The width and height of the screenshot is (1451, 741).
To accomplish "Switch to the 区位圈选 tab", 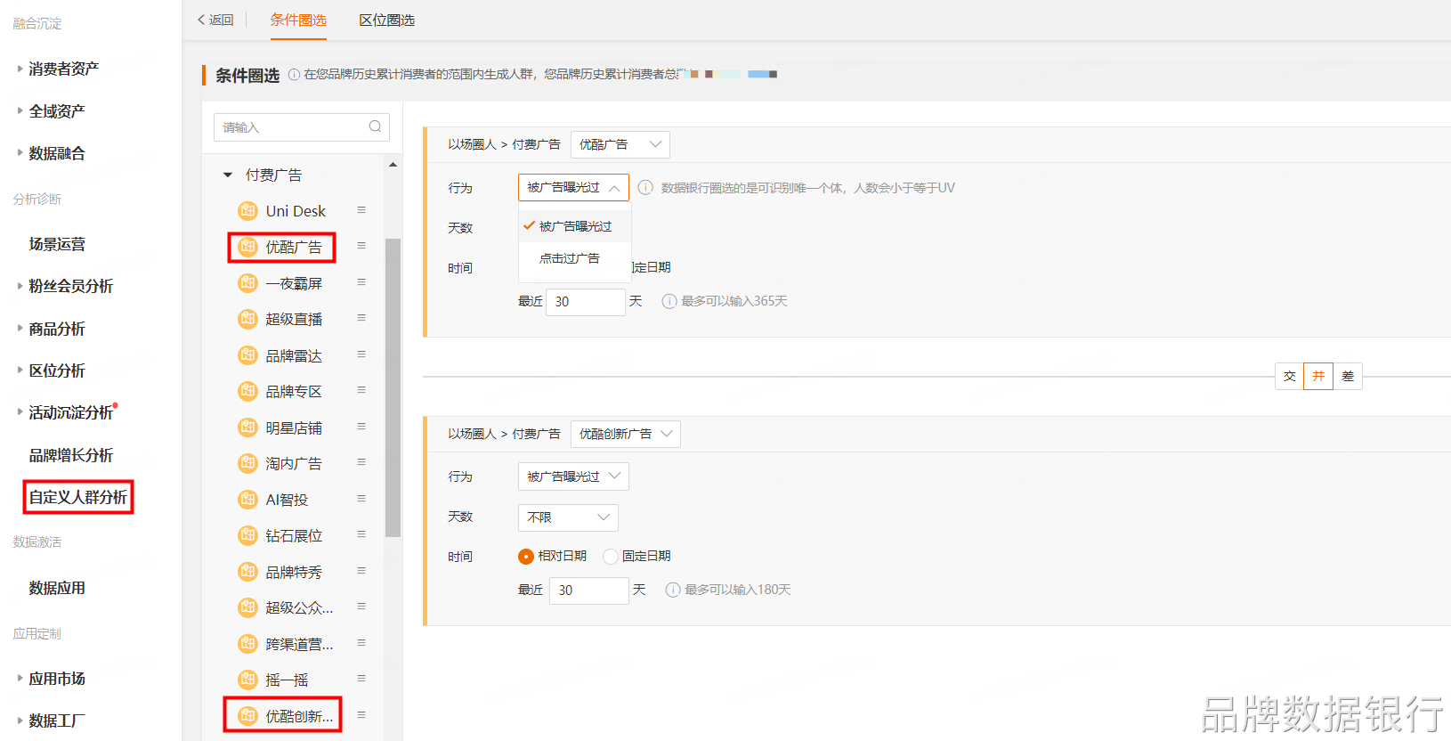I will pos(386,20).
